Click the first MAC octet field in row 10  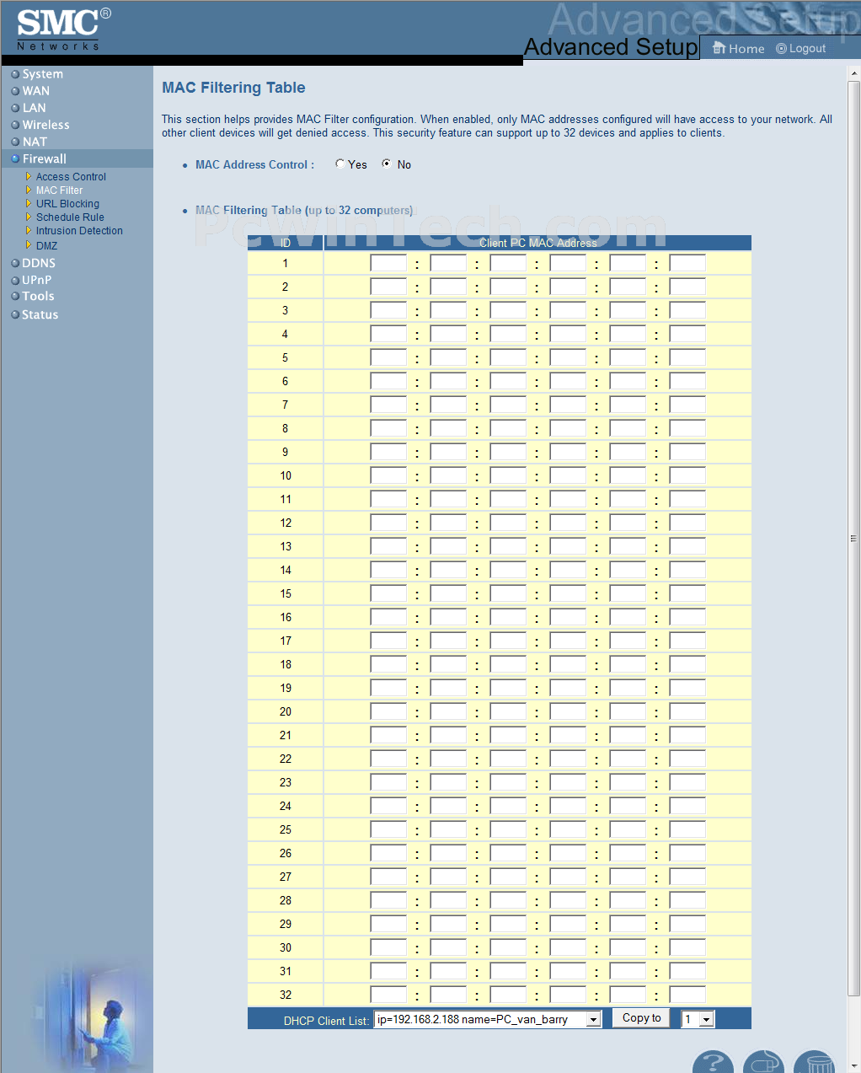pos(388,475)
